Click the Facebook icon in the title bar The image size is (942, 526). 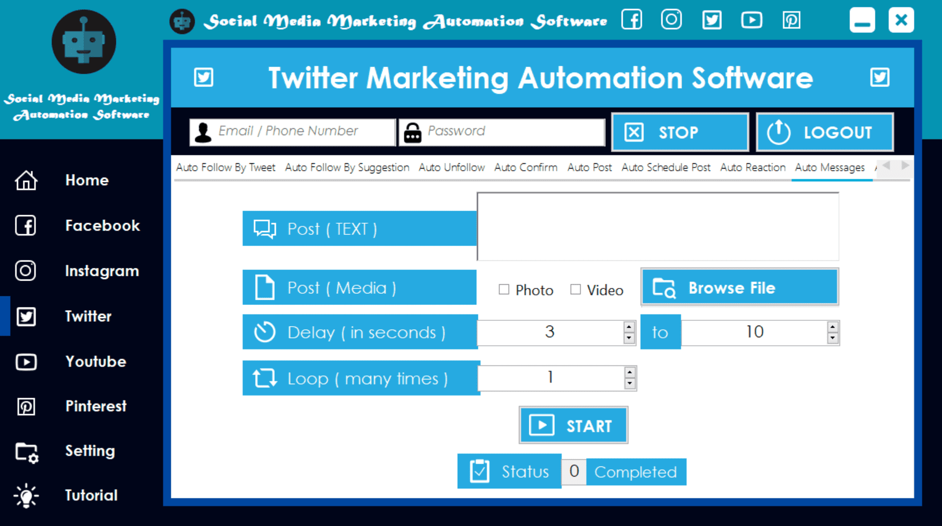tap(632, 20)
